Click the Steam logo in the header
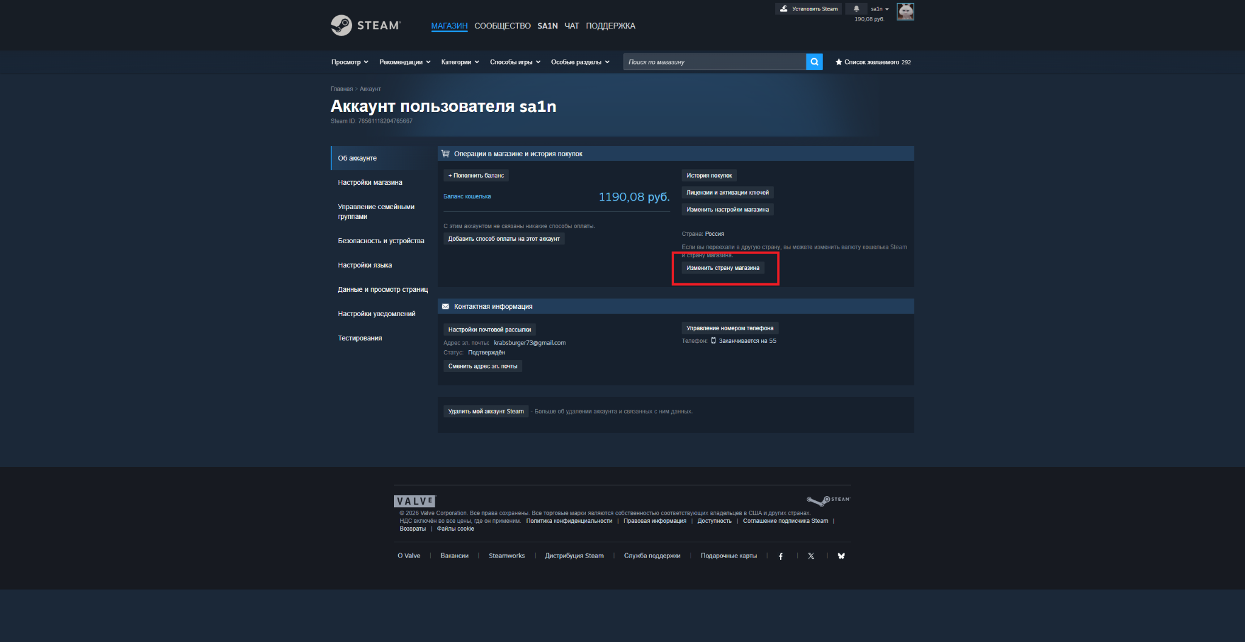 tap(366, 26)
